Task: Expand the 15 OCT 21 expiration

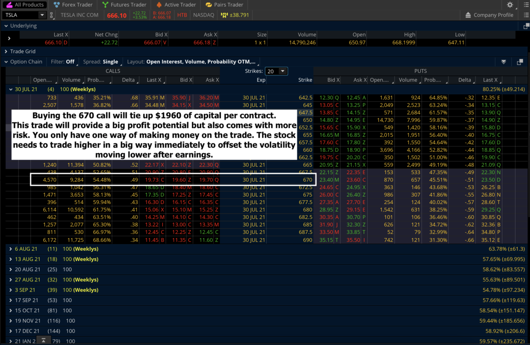Action: (x=10, y=311)
